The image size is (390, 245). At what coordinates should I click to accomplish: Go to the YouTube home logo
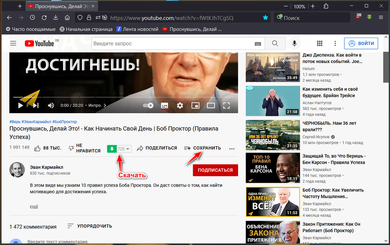pyautogui.click(x=40, y=43)
